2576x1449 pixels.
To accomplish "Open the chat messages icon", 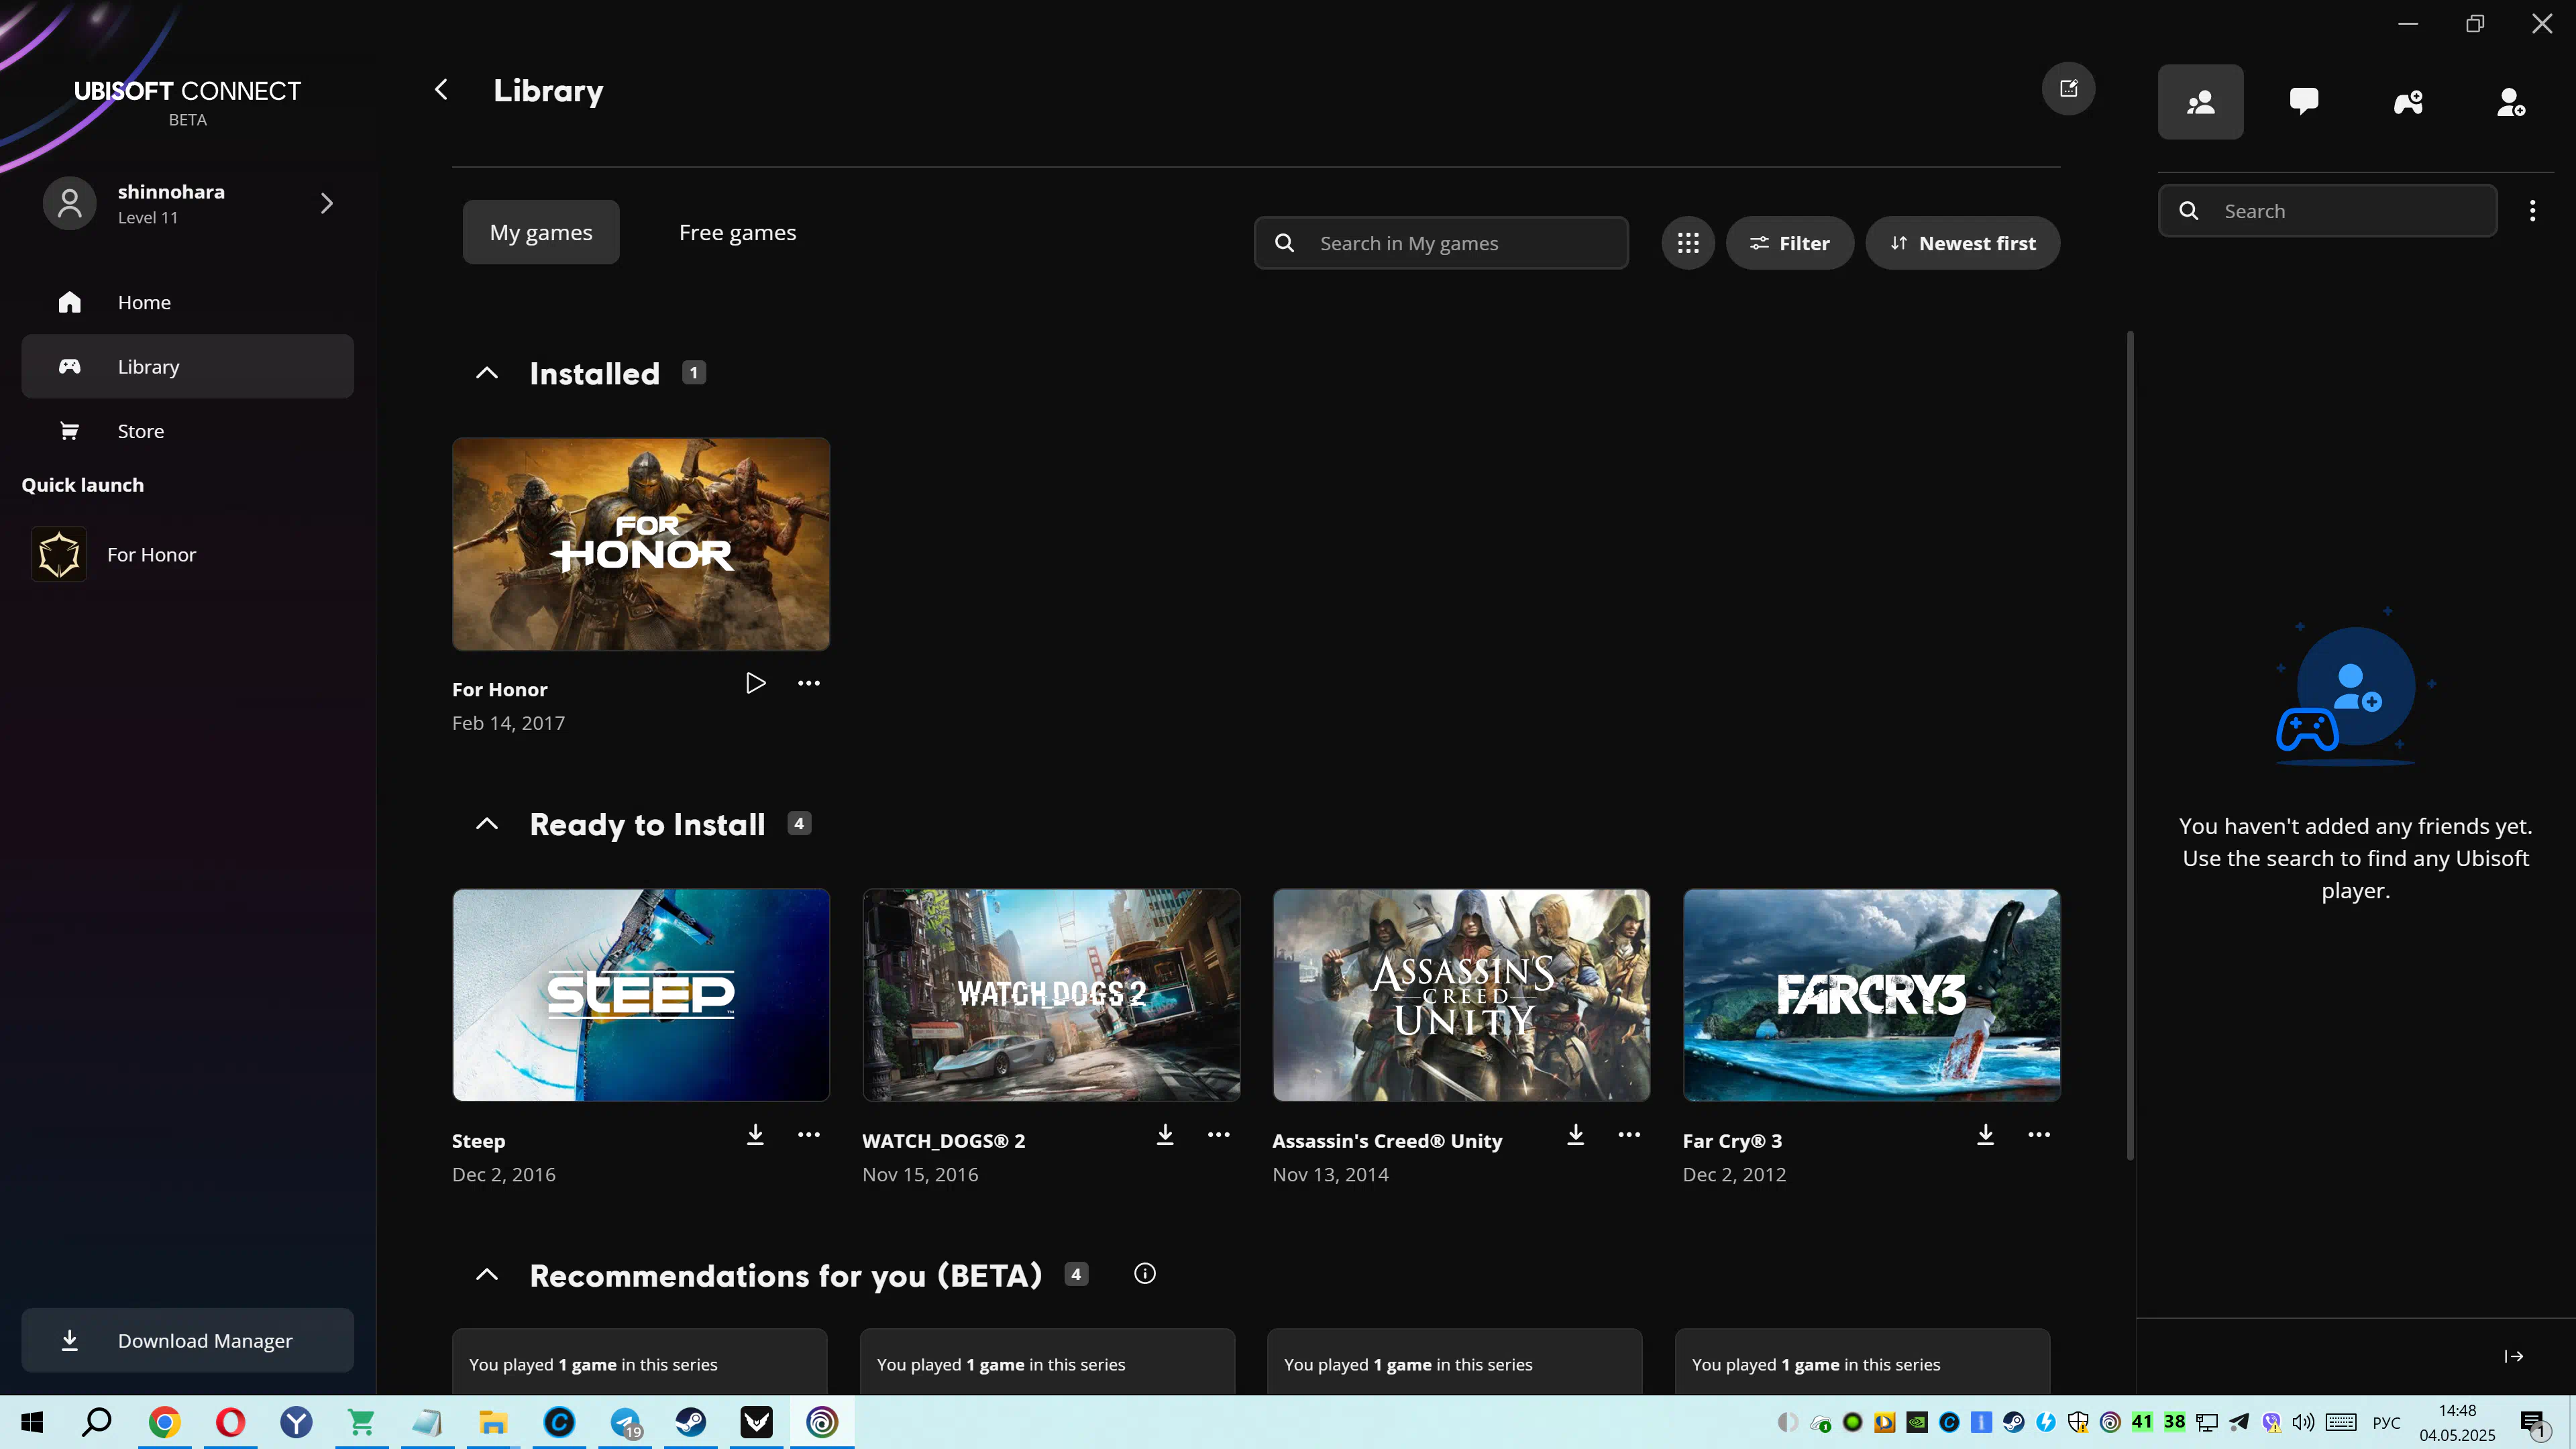I will point(2304,102).
